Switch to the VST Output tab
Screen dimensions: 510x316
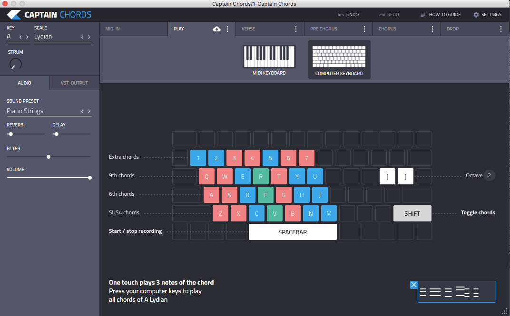click(x=75, y=83)
